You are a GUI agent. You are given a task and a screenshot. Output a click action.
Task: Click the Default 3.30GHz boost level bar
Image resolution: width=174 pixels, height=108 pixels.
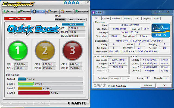[x=51, y=79]
